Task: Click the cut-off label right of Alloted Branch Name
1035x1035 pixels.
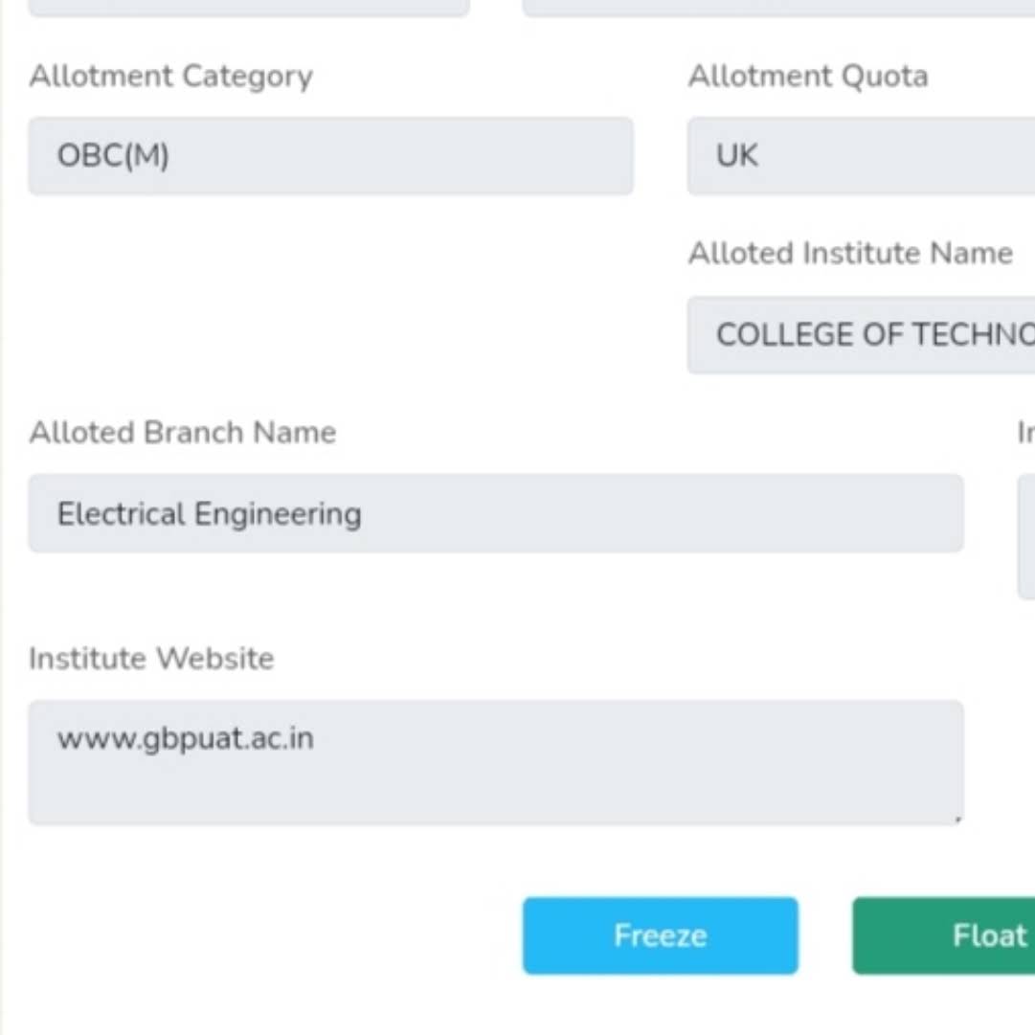Action: pos(1025,433)
